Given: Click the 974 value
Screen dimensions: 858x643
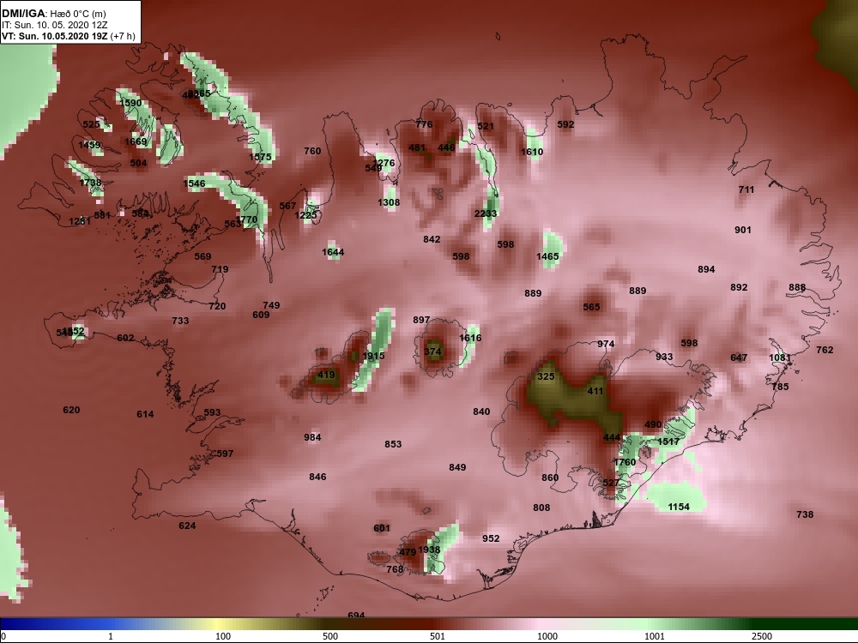Looking at the screenshot, I should [606, 344].
